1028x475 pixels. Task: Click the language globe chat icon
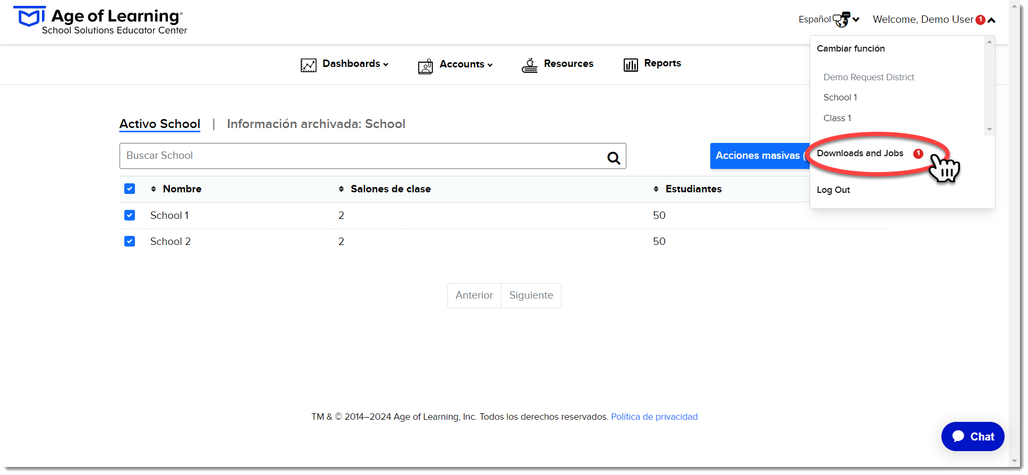coord(842,20)
